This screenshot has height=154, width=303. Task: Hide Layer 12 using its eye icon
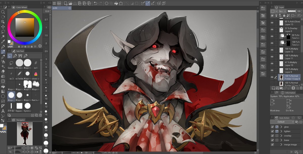tap(272, 50)
